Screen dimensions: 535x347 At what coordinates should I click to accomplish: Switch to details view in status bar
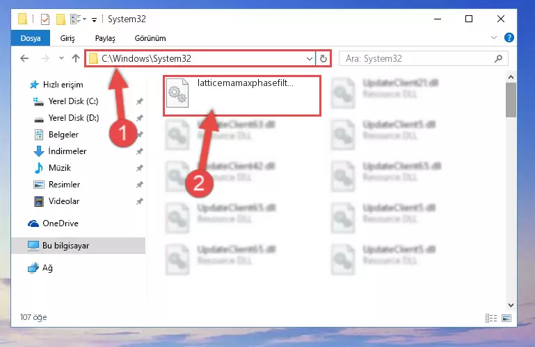pyautogui.click(x=491, y=318)
